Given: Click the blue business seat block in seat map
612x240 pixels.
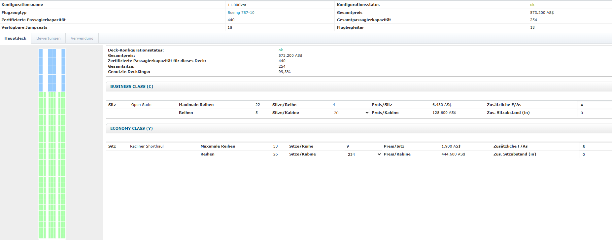Looking at the screenshot, I should point(52,70).
